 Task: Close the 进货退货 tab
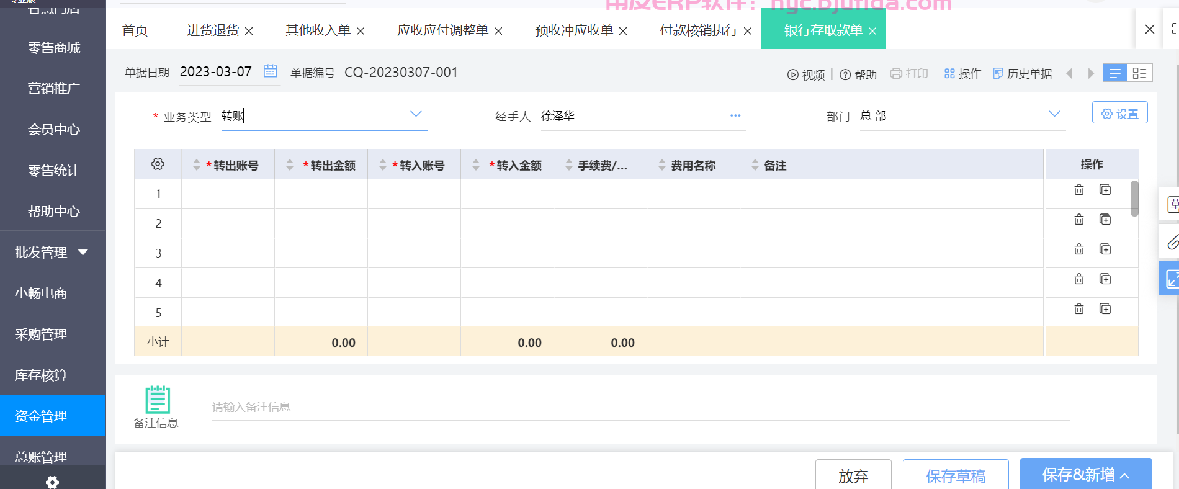coord(249,31)
